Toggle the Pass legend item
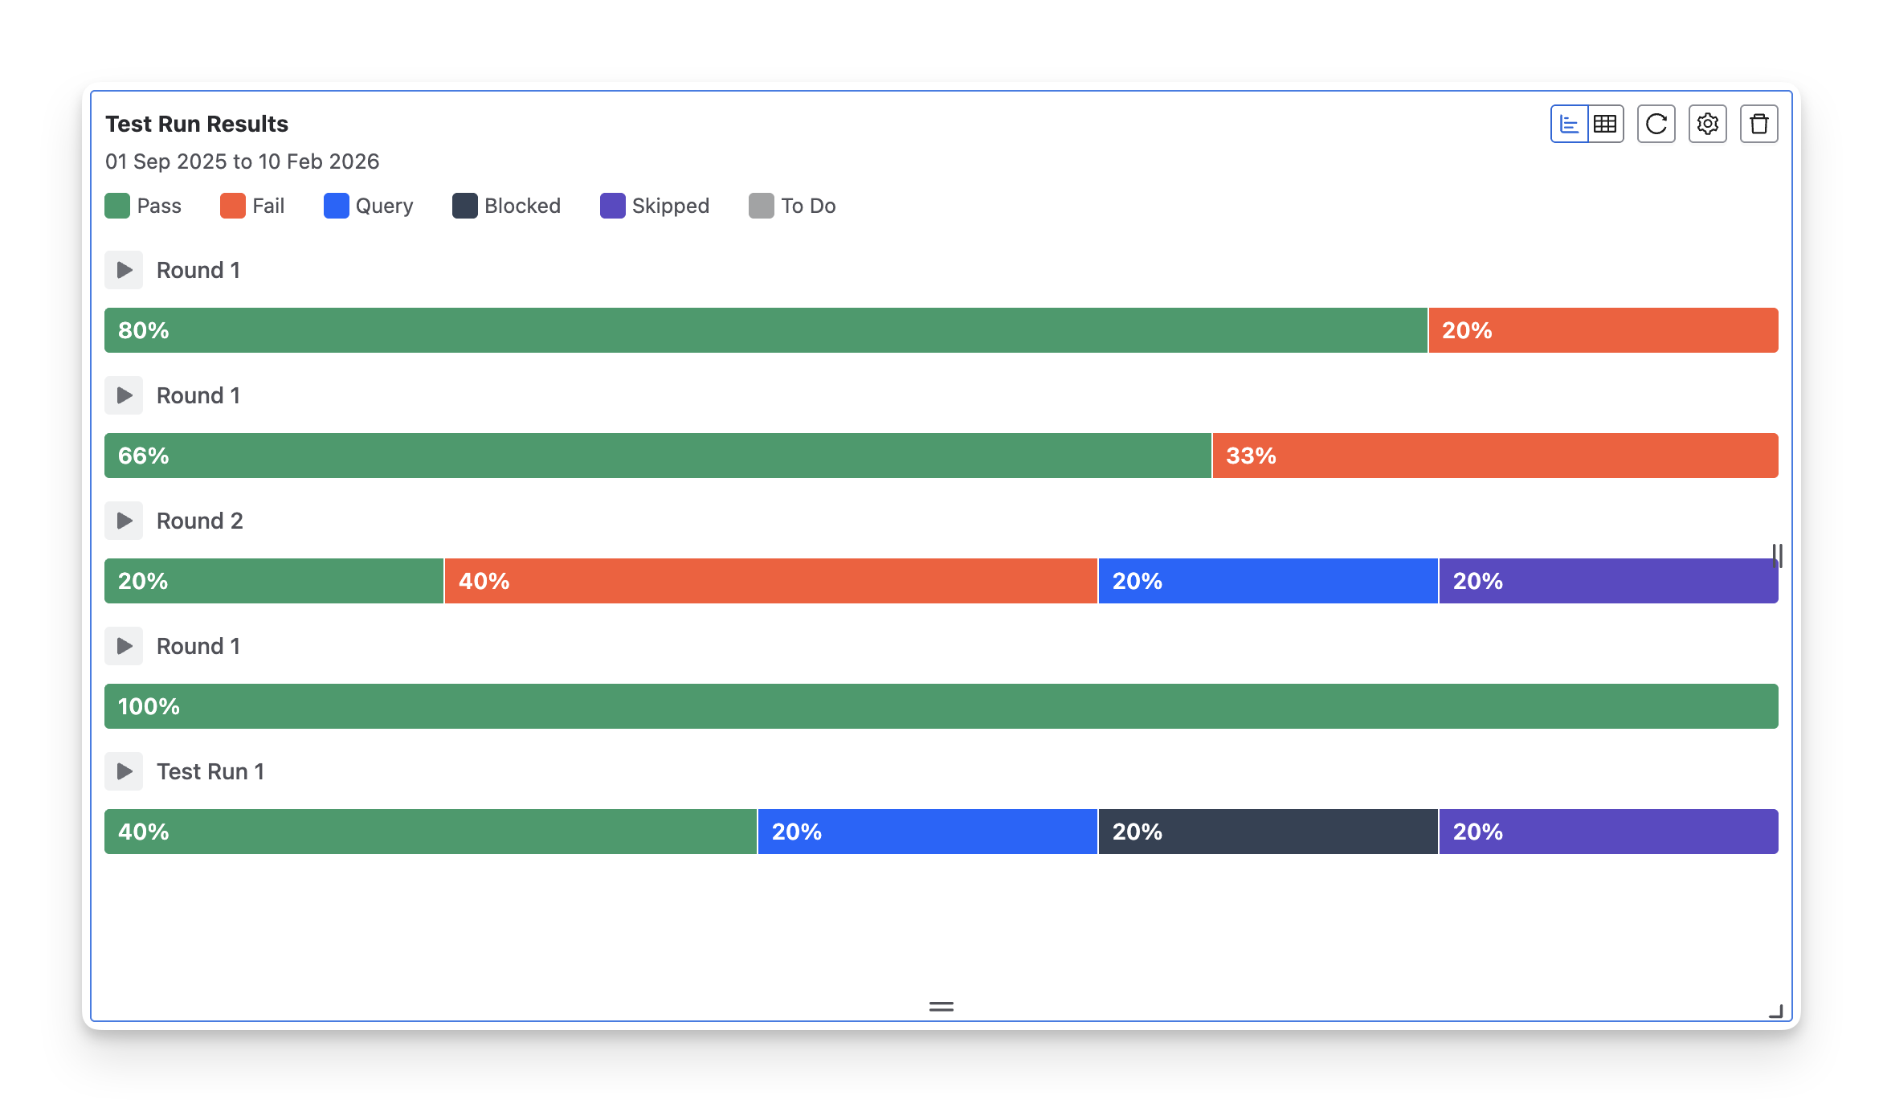The height and width of the screenshot is (1112, 1883). click(x=144, y=206)
